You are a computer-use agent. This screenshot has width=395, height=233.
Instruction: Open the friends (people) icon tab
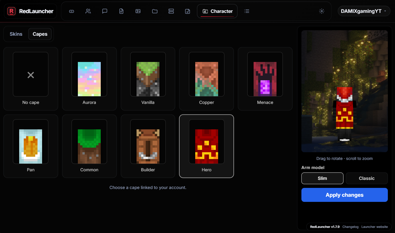(x=88, y=11)
